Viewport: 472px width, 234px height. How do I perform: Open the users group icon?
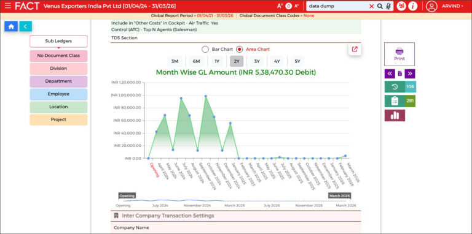401,6
